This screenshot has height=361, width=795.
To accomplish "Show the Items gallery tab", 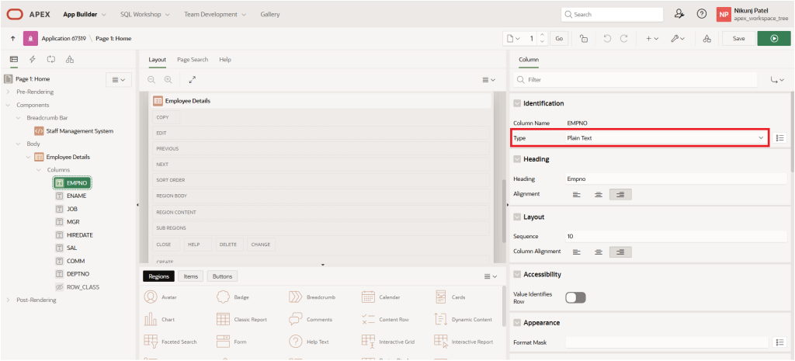I will 190,276.
